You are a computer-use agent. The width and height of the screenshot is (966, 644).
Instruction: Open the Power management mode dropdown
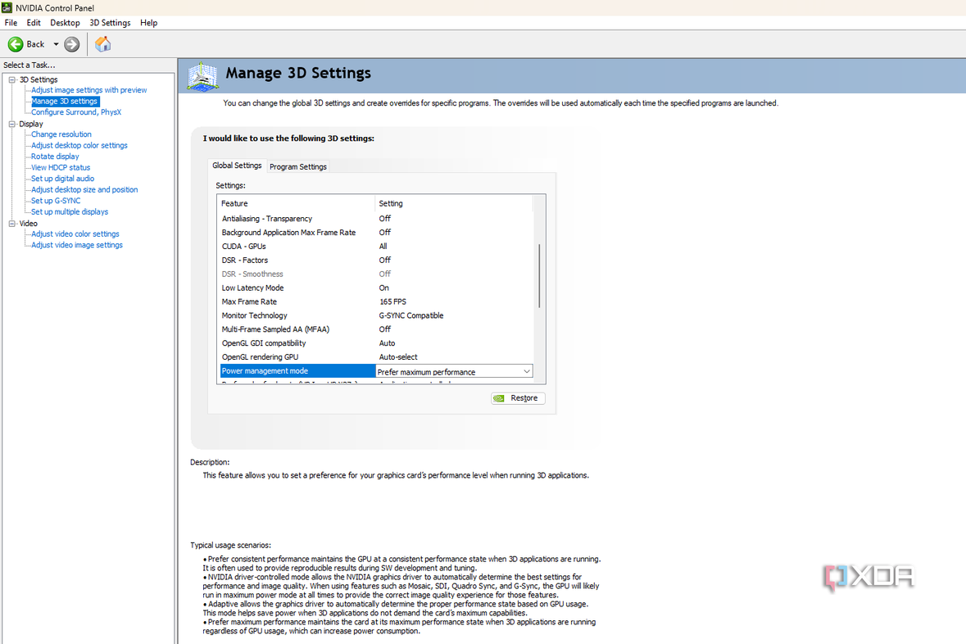click(x=527, y=372)
